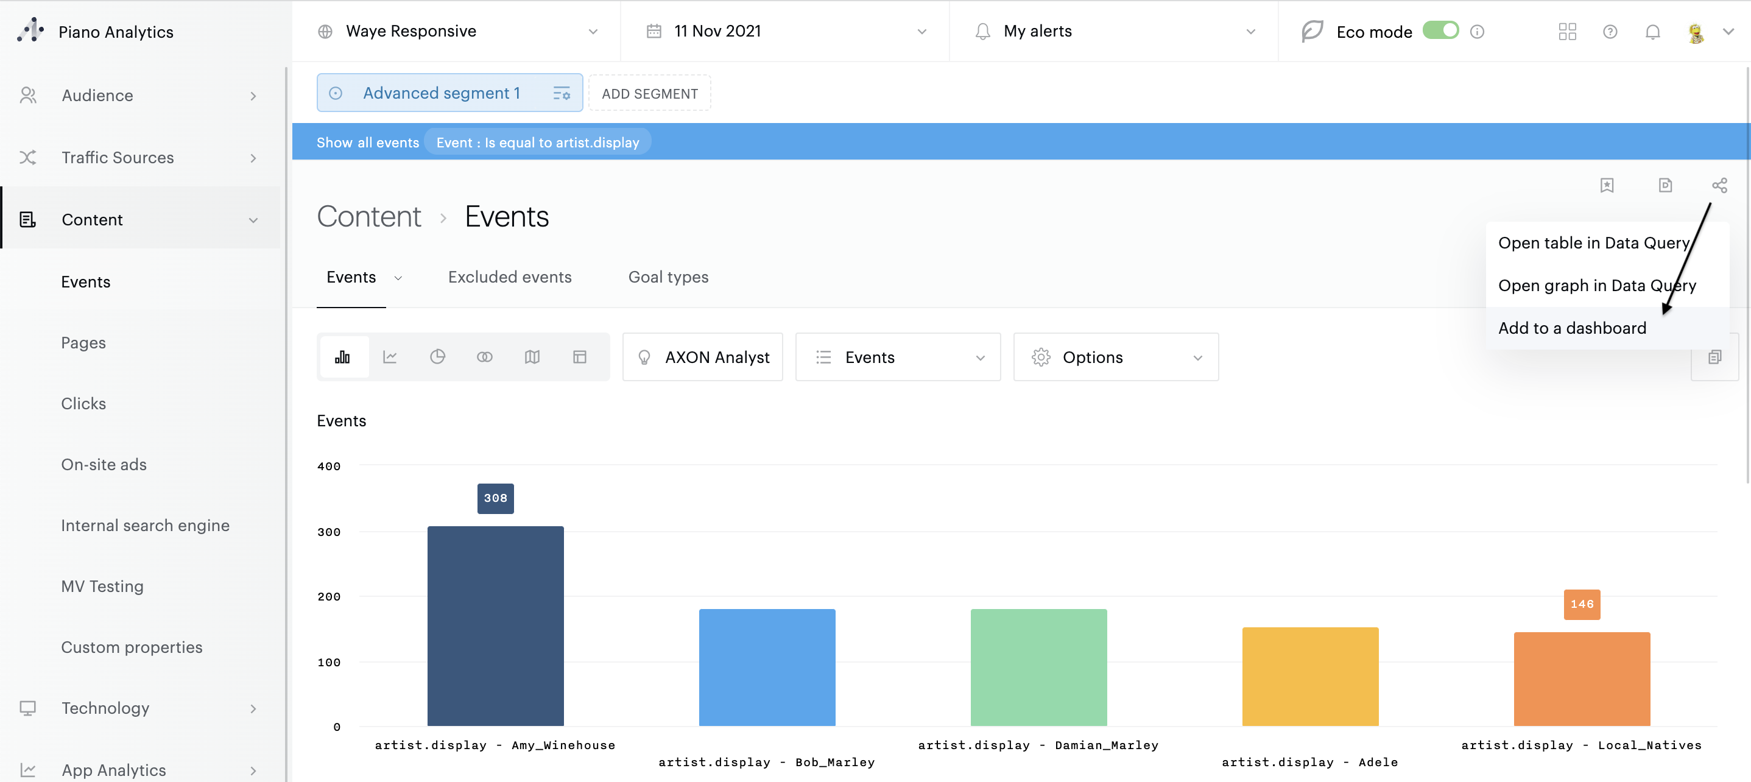
Task: Select the bar chart view toggle
Action: 342,357
